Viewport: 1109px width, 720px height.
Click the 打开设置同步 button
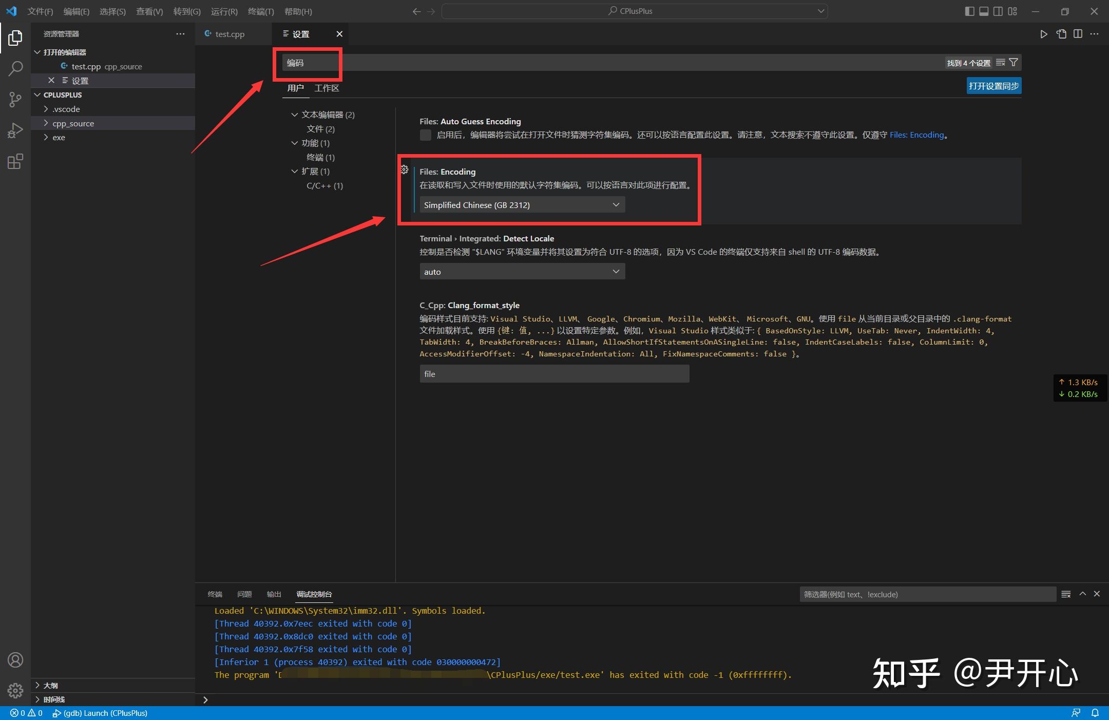[x=993, y=86]
